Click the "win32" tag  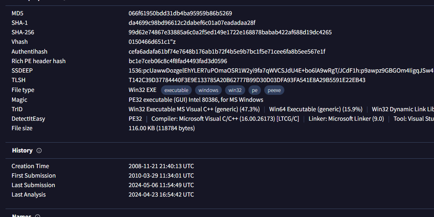coord(235,90)
